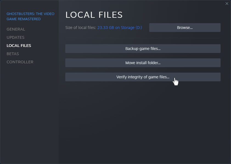Image resolution: width=231 pixels, height=164 pixels.
Task: Create a backup of the game files
Action: point(143,49)
